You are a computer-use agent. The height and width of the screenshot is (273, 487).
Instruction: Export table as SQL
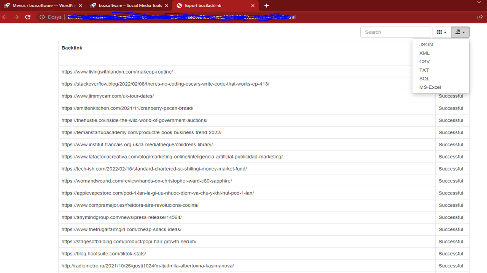[424, 78]
